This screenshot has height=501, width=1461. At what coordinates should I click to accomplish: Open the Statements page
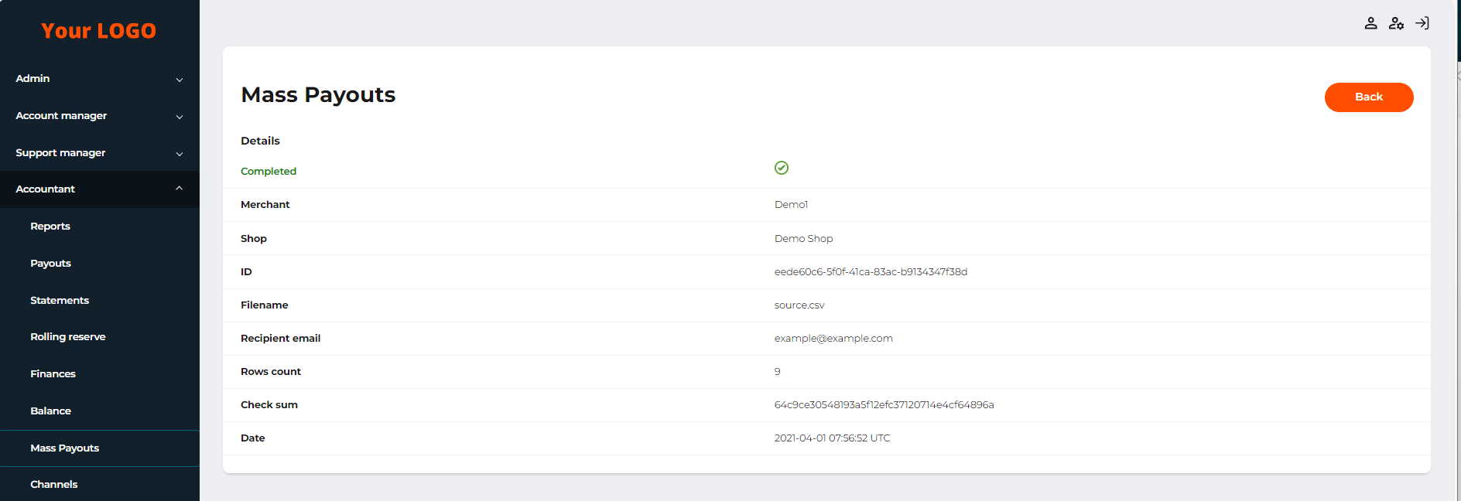pos(60,301)
